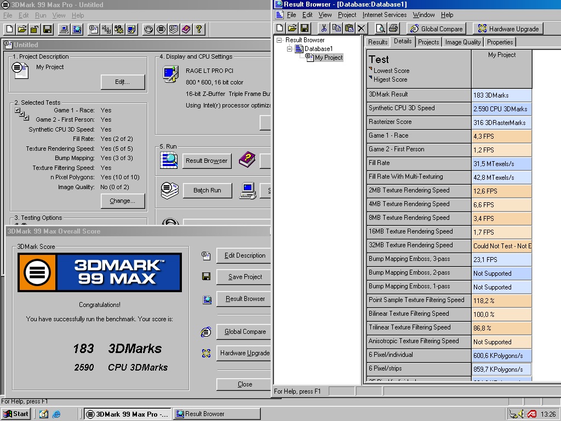
Task: Click the Save Project button
Action: (245, 277)
